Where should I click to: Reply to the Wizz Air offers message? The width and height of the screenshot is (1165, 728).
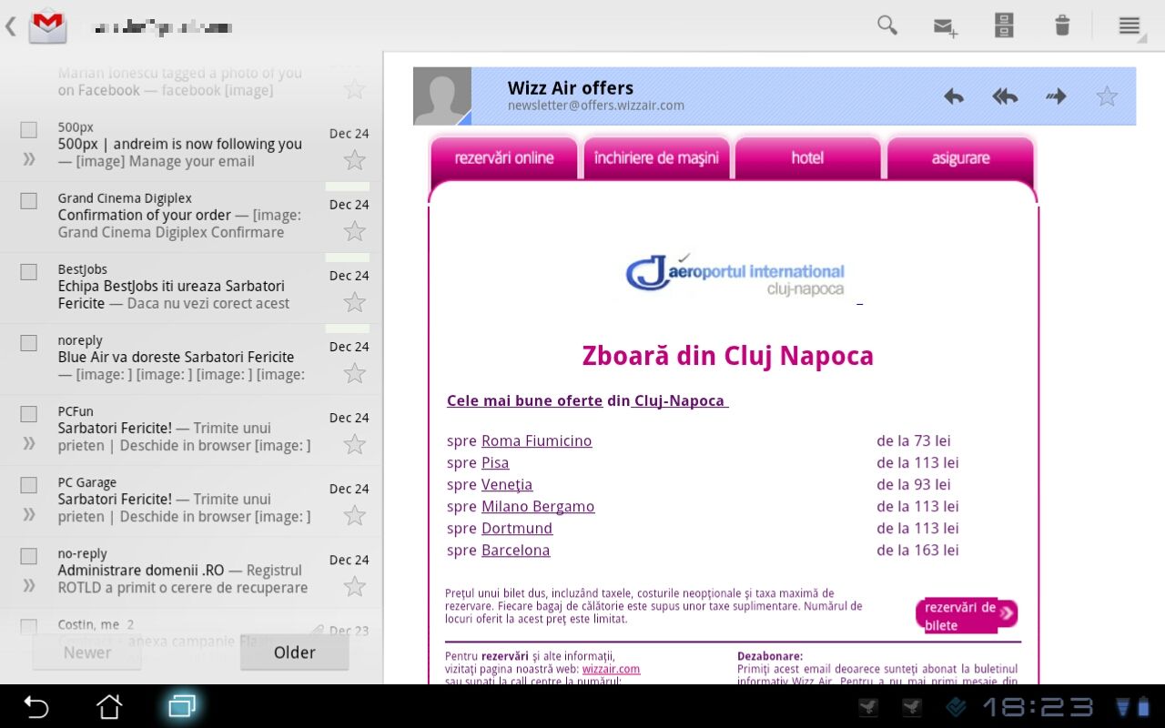953,96
